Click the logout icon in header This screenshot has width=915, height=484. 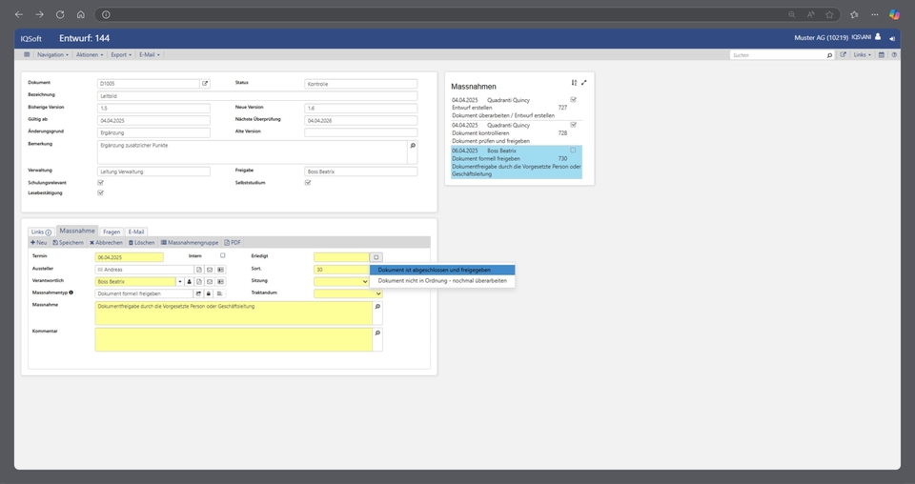pyautogui.click(x=892, y=38)
